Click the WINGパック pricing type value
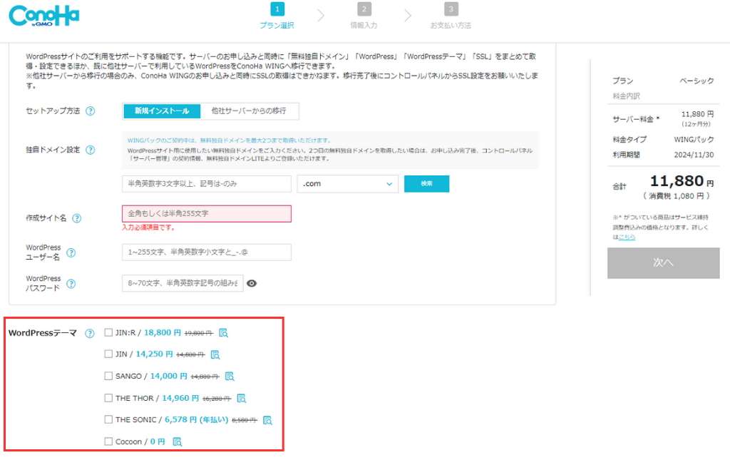Viewport: 730px width, 460px height. point(694,140)
